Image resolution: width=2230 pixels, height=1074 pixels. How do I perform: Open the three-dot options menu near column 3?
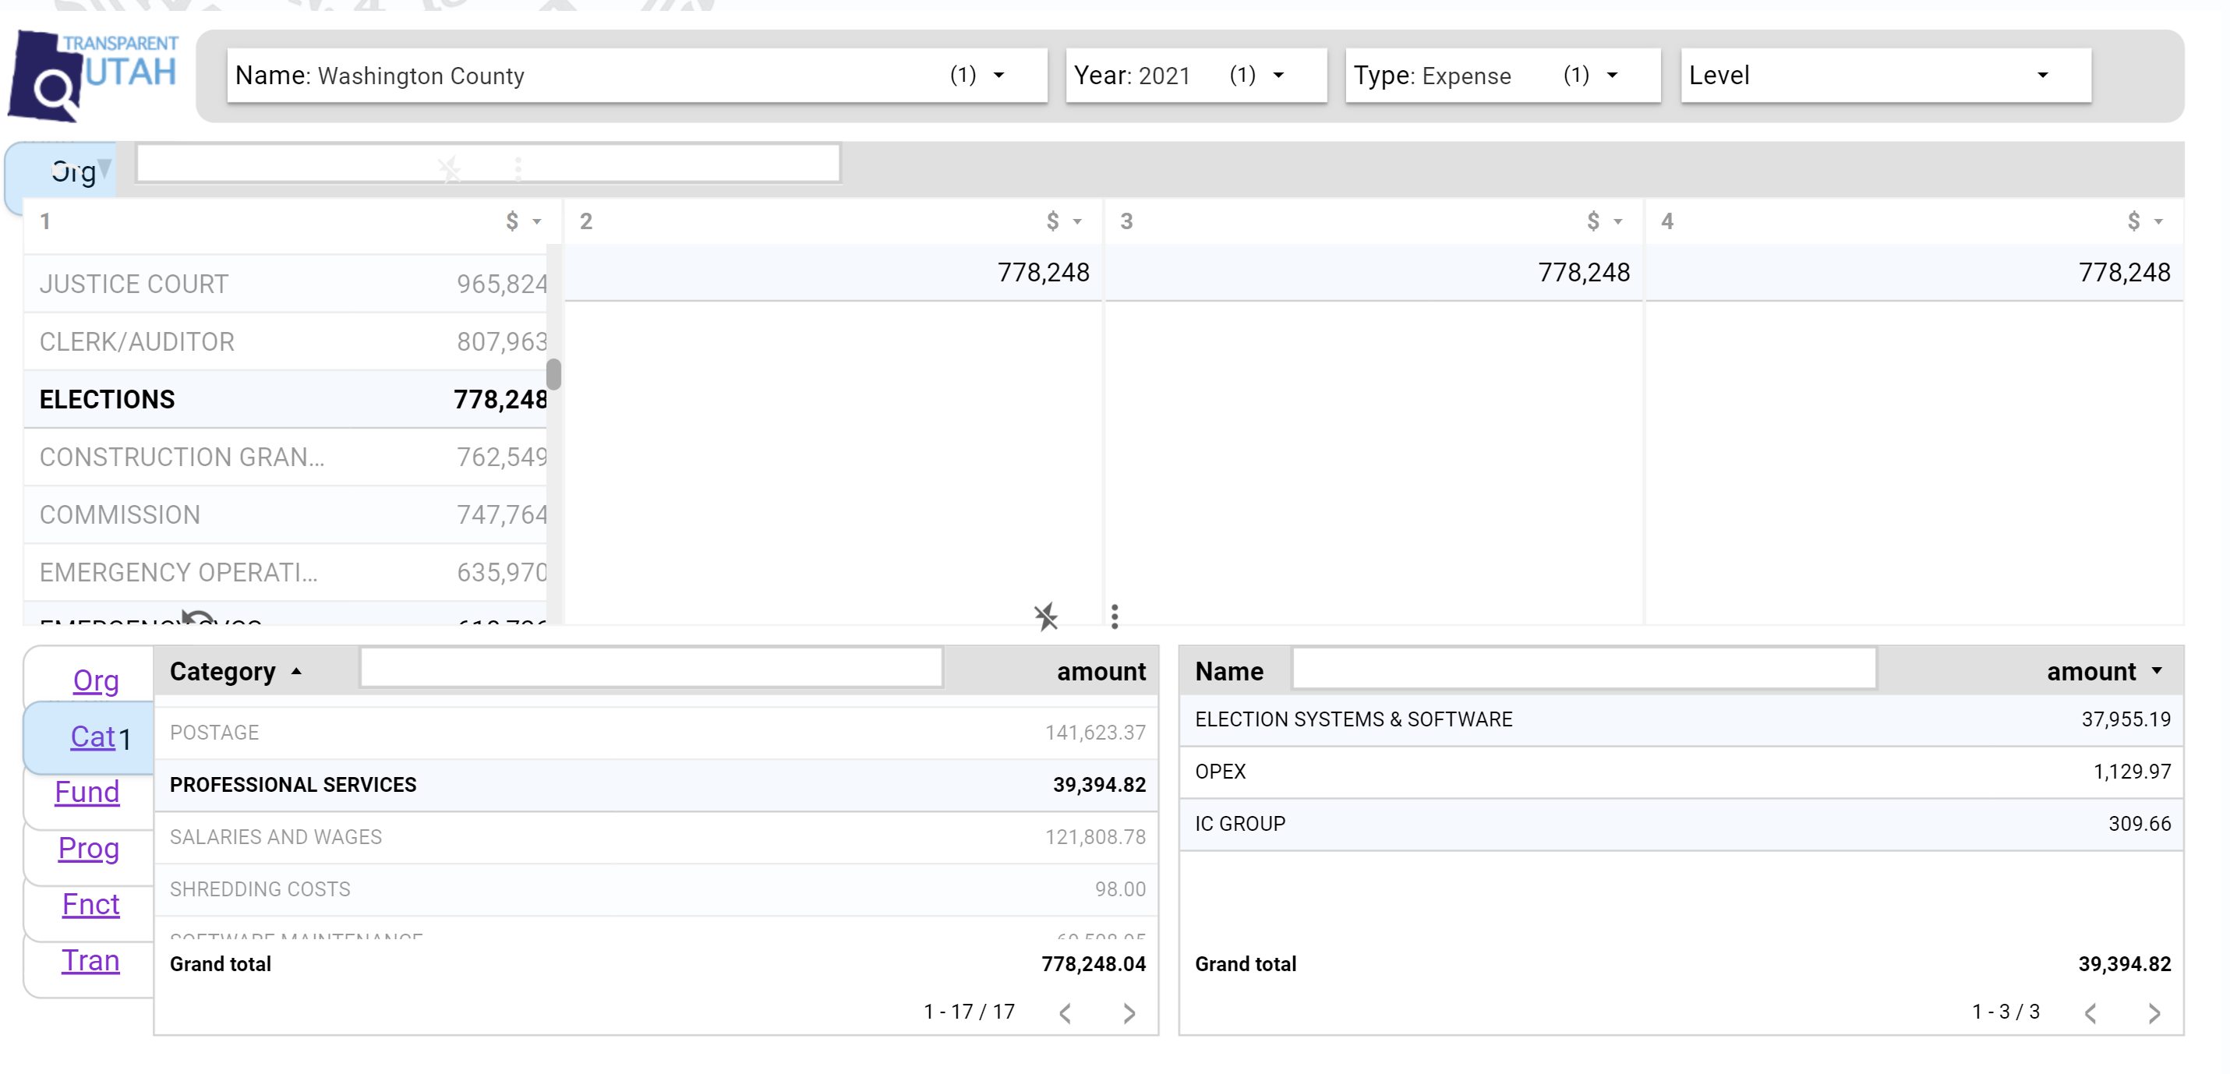(x=1114, y=616)
